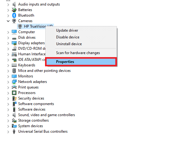Image resolution: width=173 pixels, height=141 pixels.
Task: Collapse the Cameras category
Action: [8, 21]
